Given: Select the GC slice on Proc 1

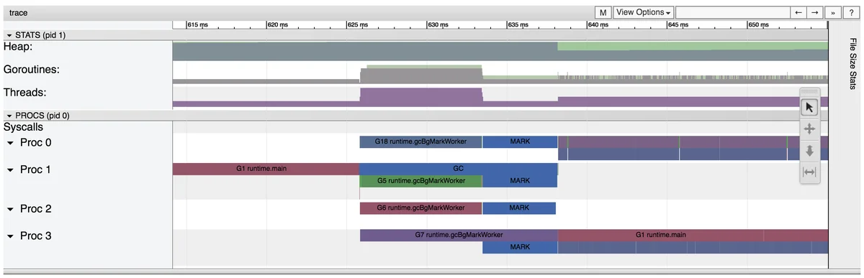Looking at the screenshot, I should click(459, 169).
